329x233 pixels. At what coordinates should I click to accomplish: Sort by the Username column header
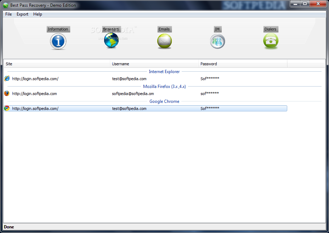[x=154, y=64]
